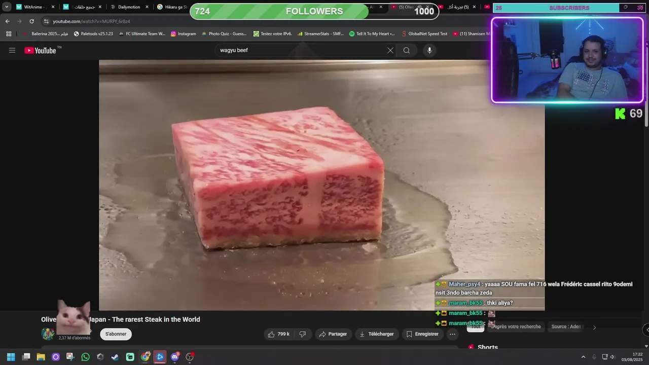Subscribe with the S'abonner button
Image resolution: width=649 pixels, height=365 pixels.
(116, 334)
